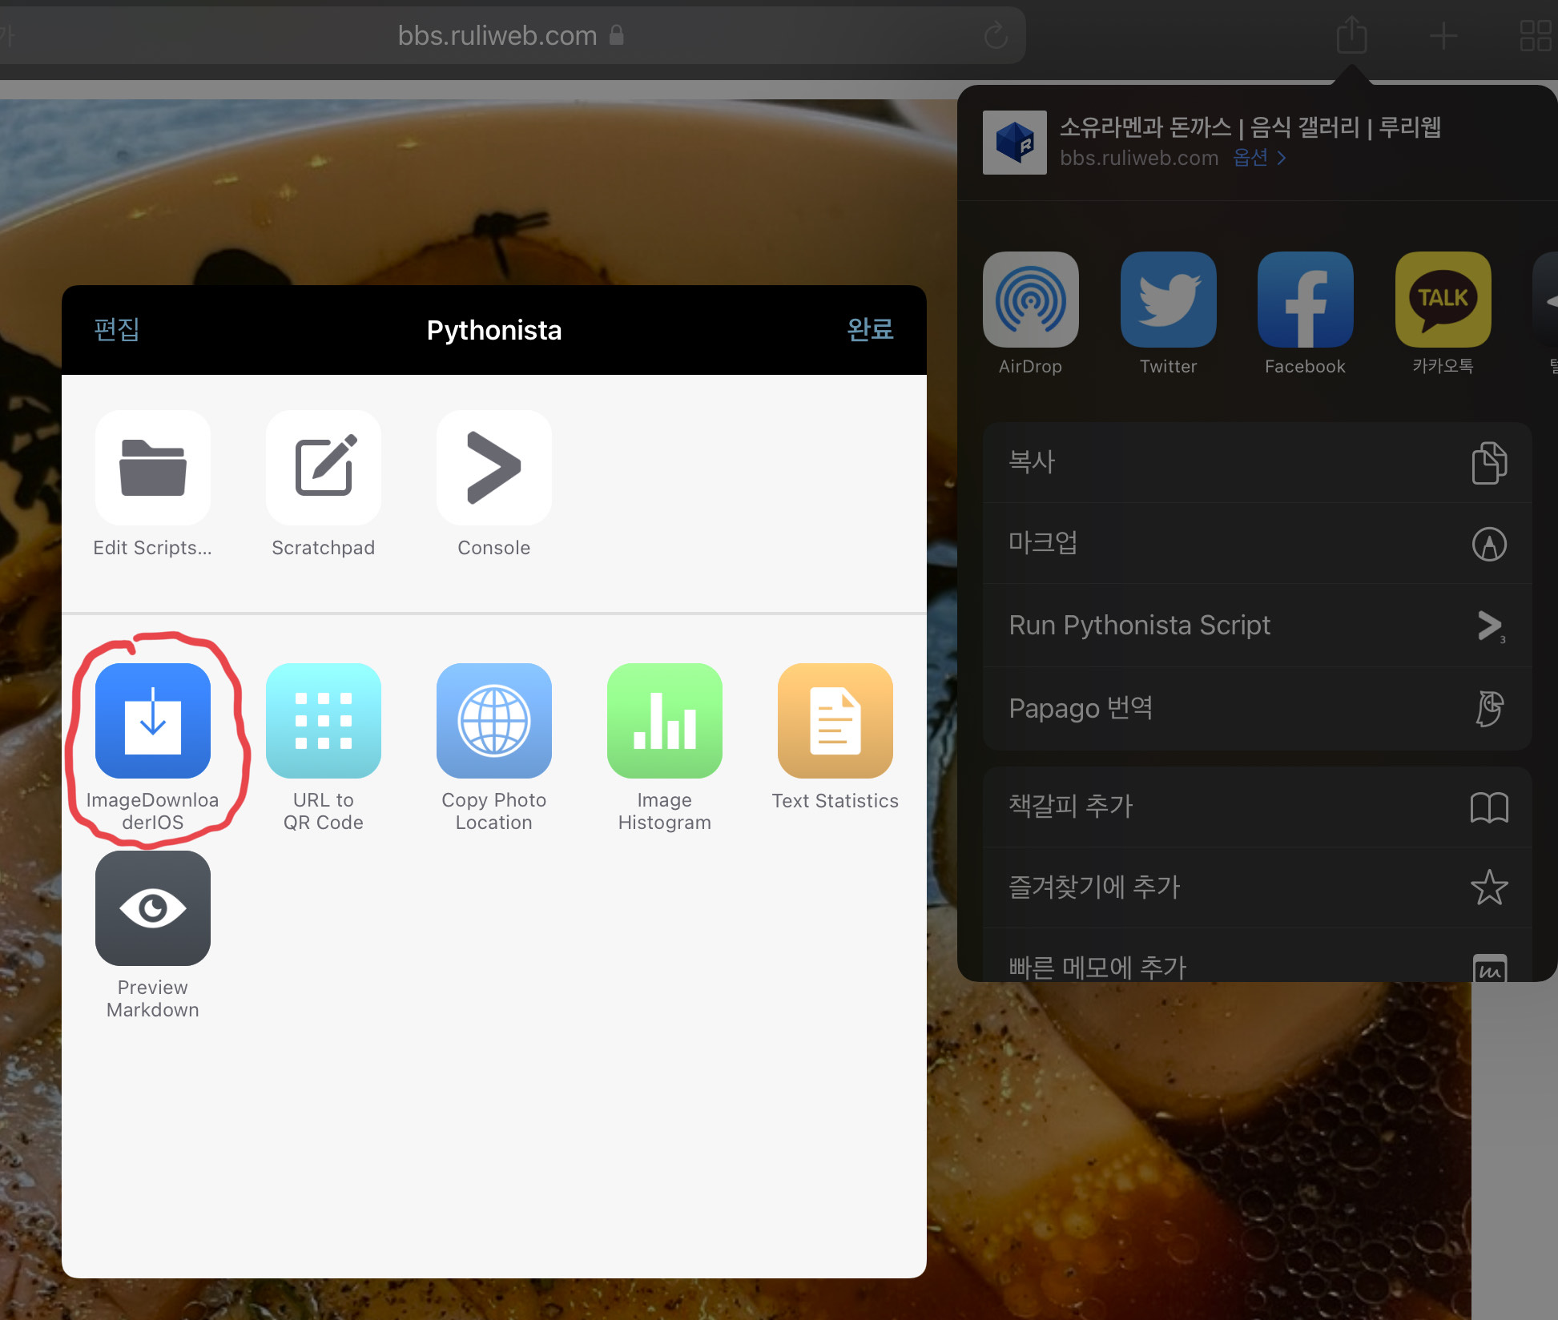Tap 완료 to close Pythonista sheet
This screenshot has width=1558, height=1320.
[870, 329]
